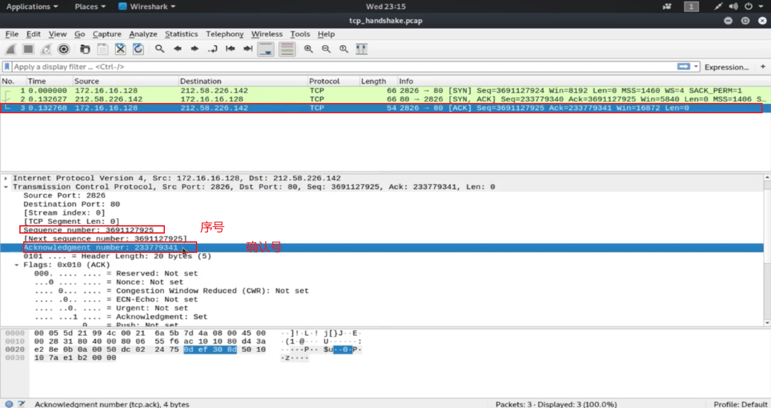Open the Applications system menu

(32, 6)
